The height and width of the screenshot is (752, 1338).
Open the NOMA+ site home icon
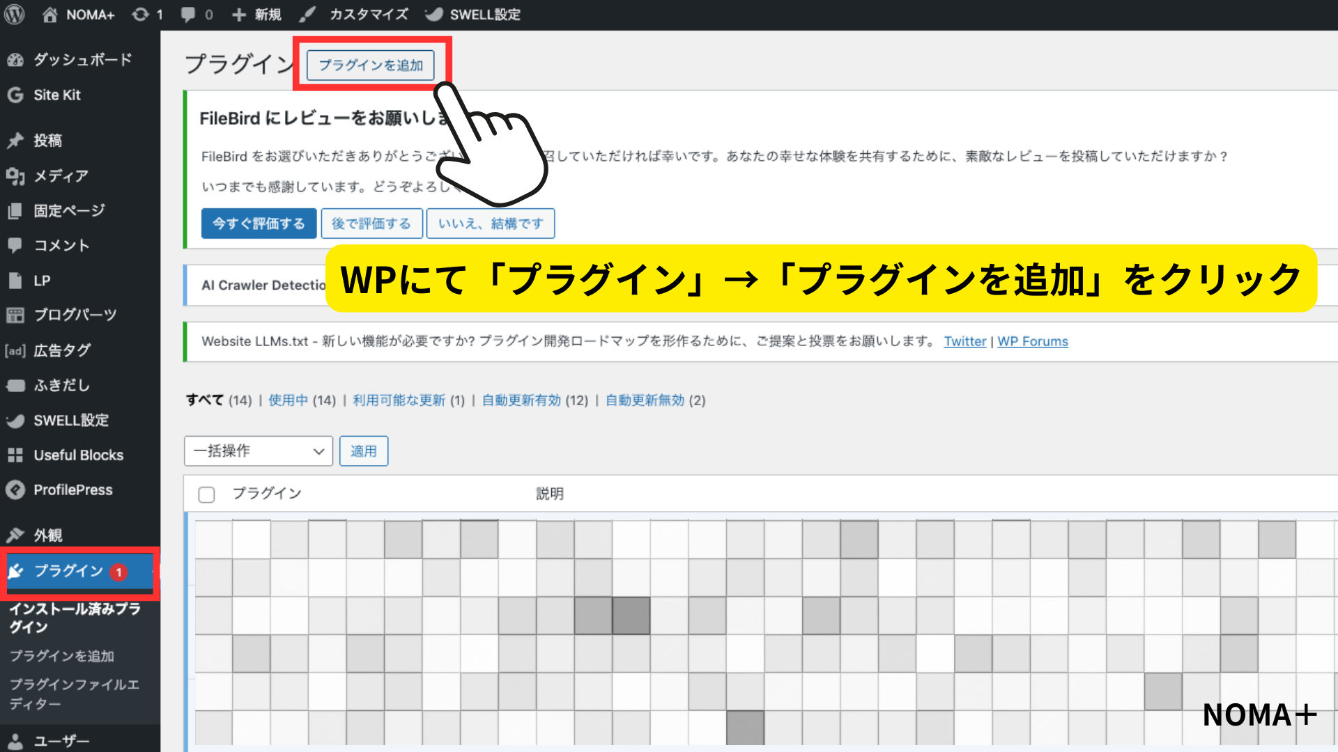(49, 15)
